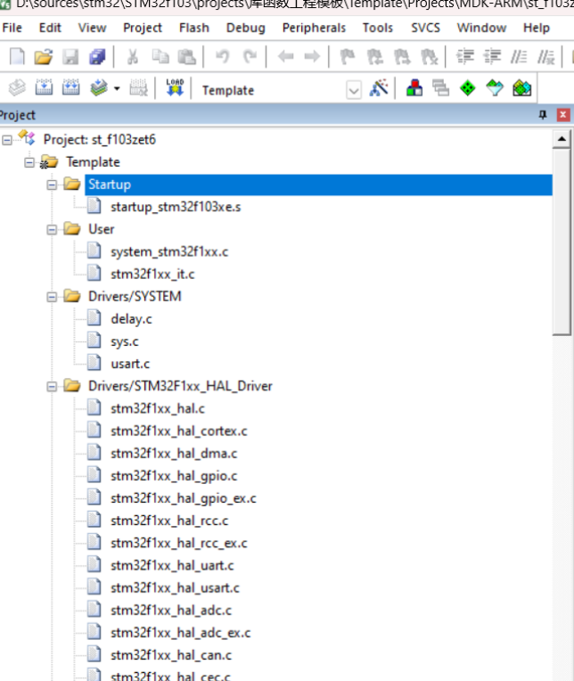574x681 pixels.
Task: Build target files icon
Action: [45, 88]
